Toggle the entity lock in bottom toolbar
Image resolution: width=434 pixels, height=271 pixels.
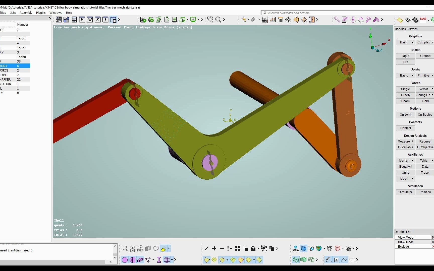pos(254,248)
